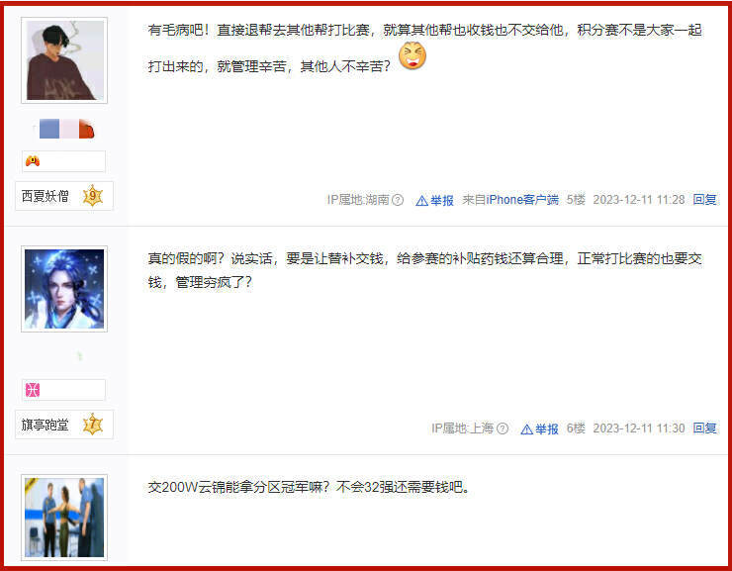The height and width of the screenshot is (571, 732).
Task: Click the pink Pisces zodiac icon
Action: (x=33, y=390)
